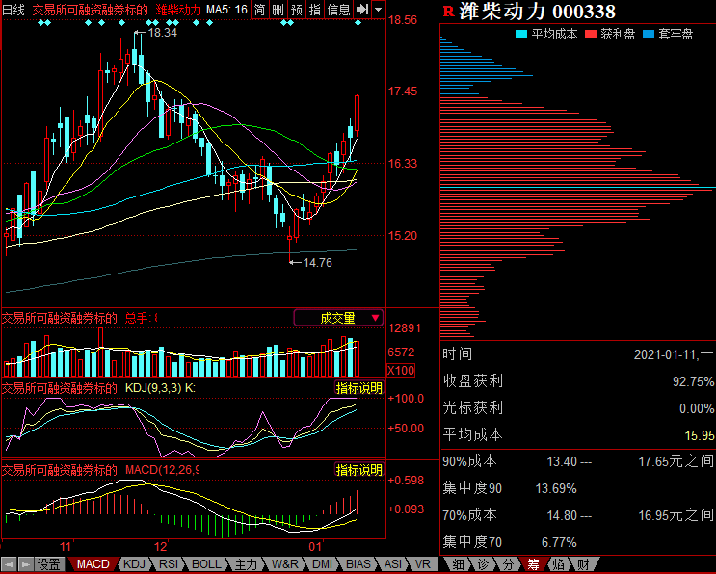Click the scroll-left arrow at bottom left
Screen dimensions: 716x574
[x=9, y=564]
